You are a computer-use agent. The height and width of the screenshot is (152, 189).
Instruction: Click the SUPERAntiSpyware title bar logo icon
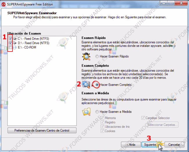pos(3,4)
